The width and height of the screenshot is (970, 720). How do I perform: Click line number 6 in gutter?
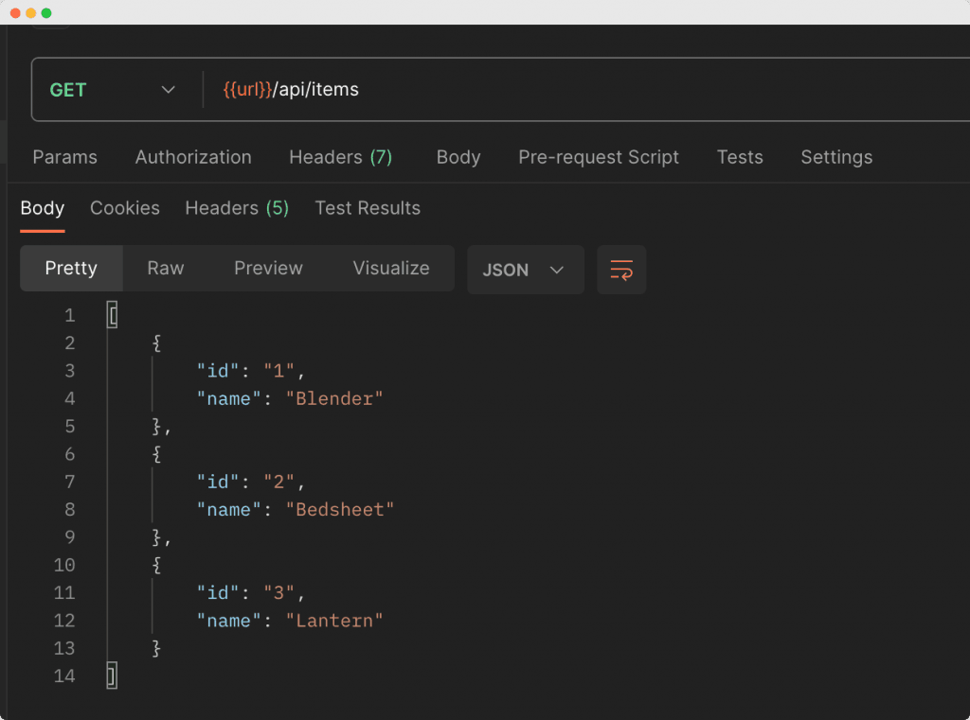tap(70, 454)
